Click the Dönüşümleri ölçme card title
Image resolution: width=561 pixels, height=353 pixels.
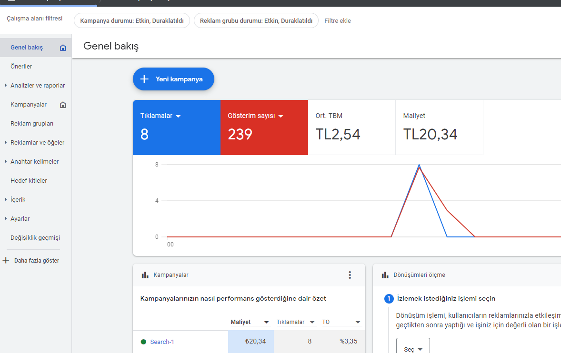419,275
